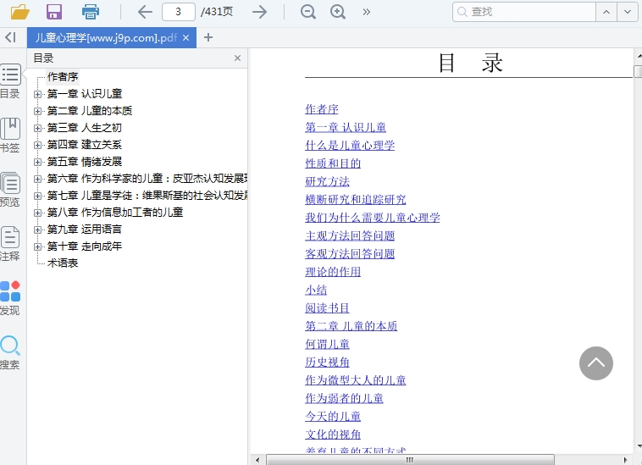Click the page number box showing 3
This screenshot has width=642, height=465.
179,12
